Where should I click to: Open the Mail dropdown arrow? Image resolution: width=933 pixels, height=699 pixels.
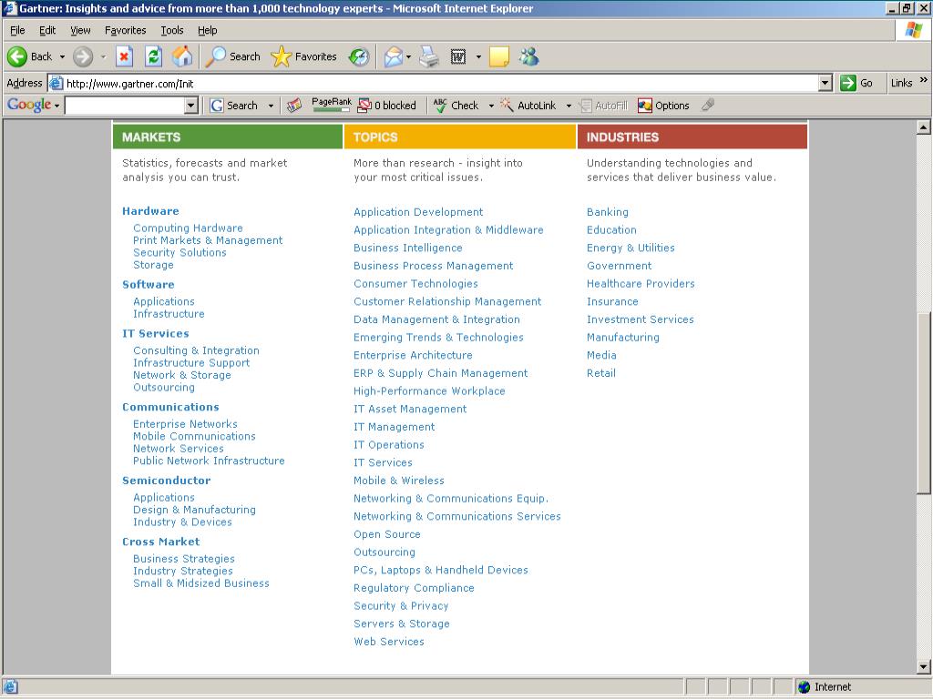coord(409,57)
